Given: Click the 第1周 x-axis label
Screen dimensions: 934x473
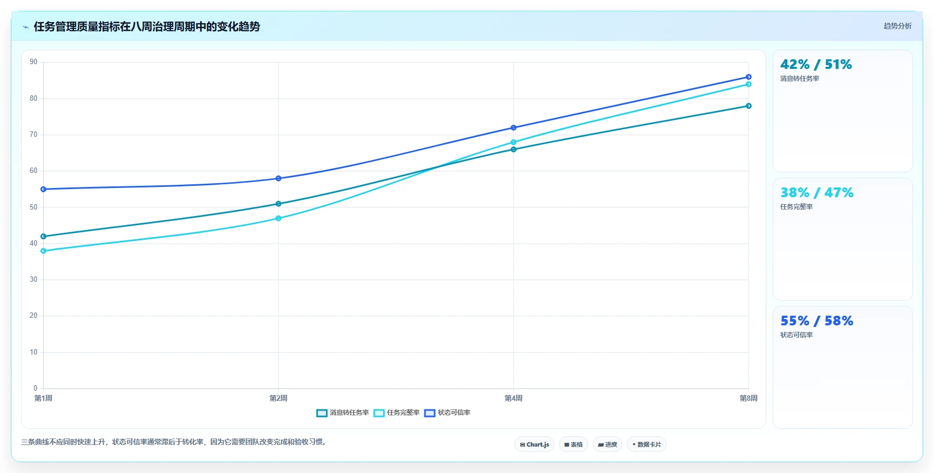Looking at the screenshot, I should pos(43,399).
